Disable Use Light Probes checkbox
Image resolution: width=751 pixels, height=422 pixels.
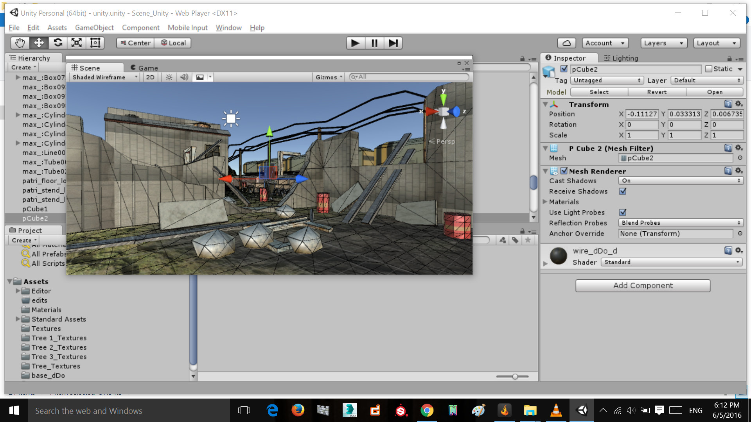[x=623, y=213]
